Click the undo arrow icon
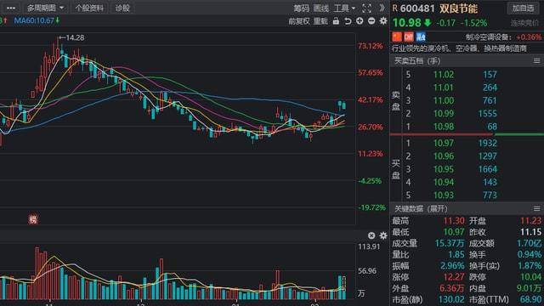 [x=348, y=21]
